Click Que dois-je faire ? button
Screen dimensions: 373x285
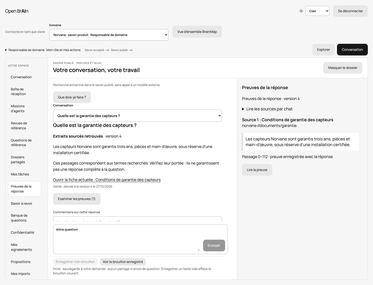72,97
